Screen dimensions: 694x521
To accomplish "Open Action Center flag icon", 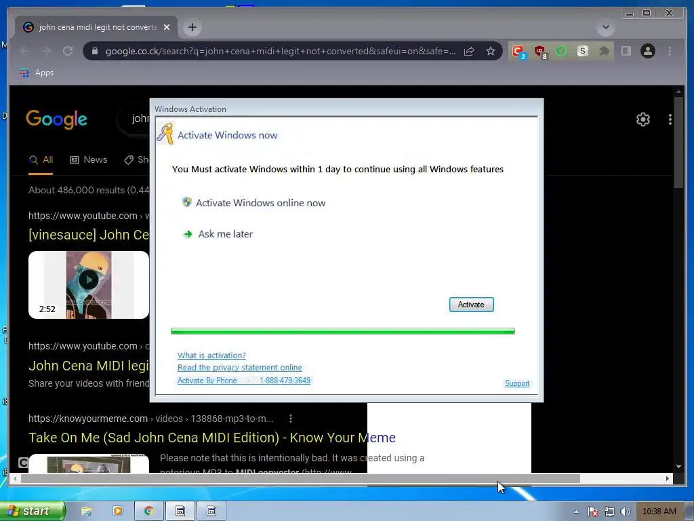I will [x=592, y=512].
